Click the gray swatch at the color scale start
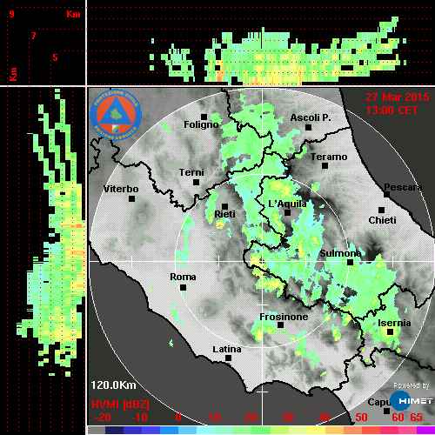The height and width of the screenshot is (435, 435). point(97,430)
